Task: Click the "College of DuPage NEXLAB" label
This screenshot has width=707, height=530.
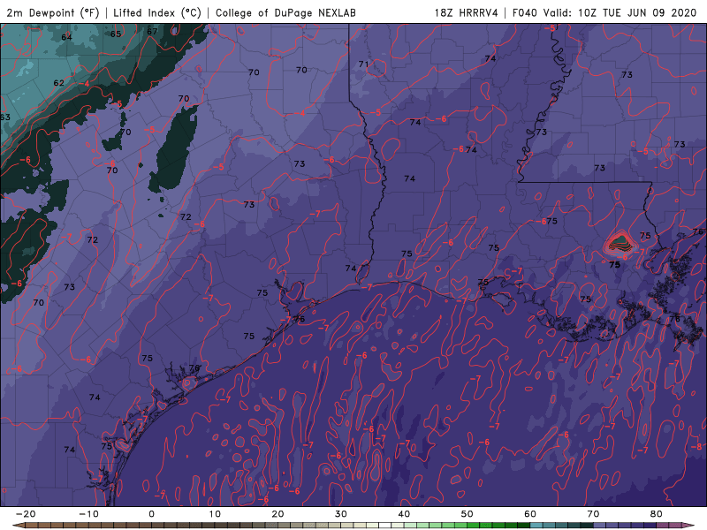Action: 285,12
